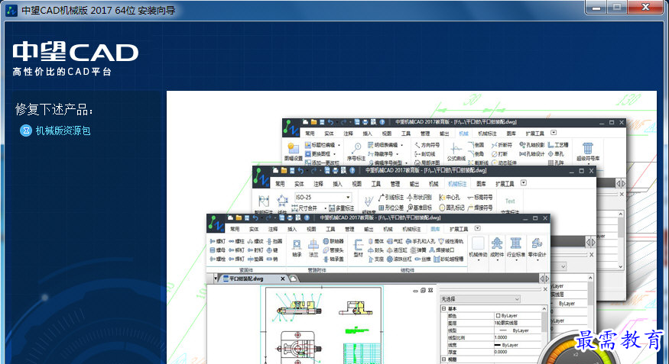Open 扩展工具 tab in front CAD window
669x364 pixels.
(458, 229)
